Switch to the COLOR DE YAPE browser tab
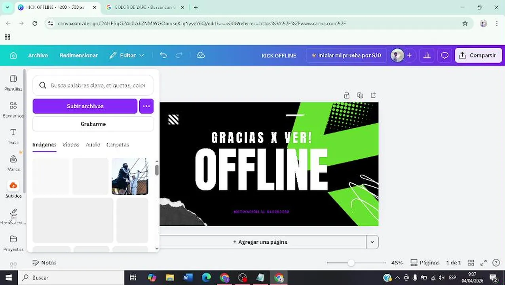Screen dimensions: 505x285 click(x=144, y=8)
